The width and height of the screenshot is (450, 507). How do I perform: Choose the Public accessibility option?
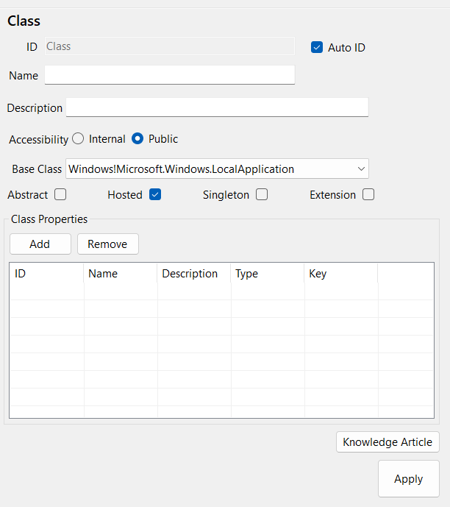[137, 139]
